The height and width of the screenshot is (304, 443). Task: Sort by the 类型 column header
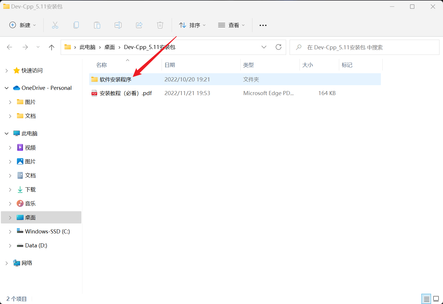[248, 65]
